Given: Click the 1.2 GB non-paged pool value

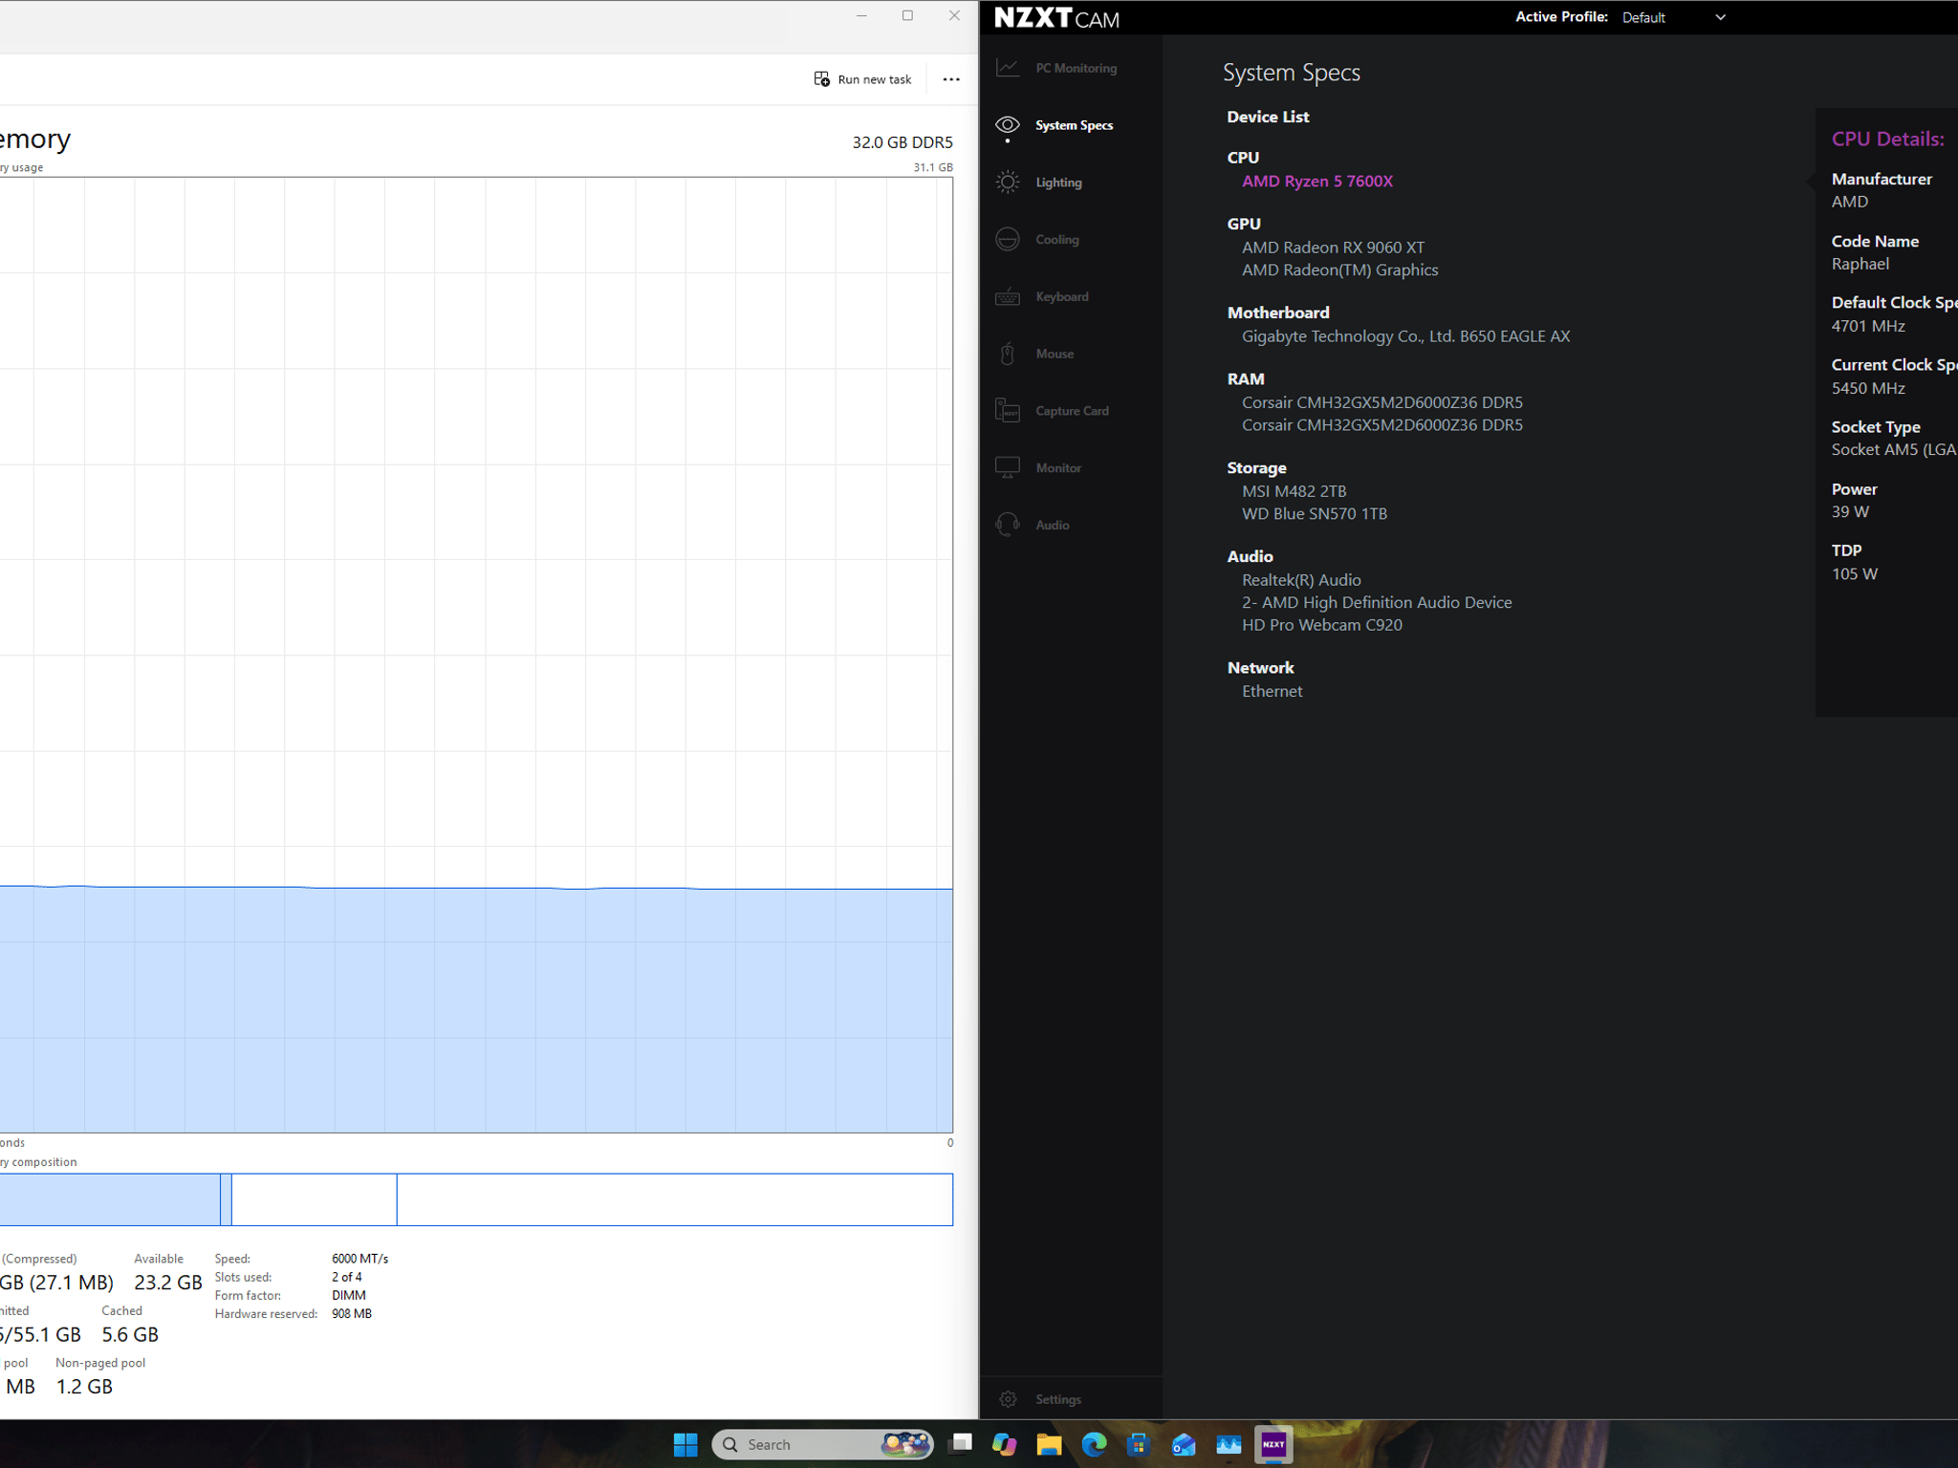Looking at the screenshot, I should 84,1387.
